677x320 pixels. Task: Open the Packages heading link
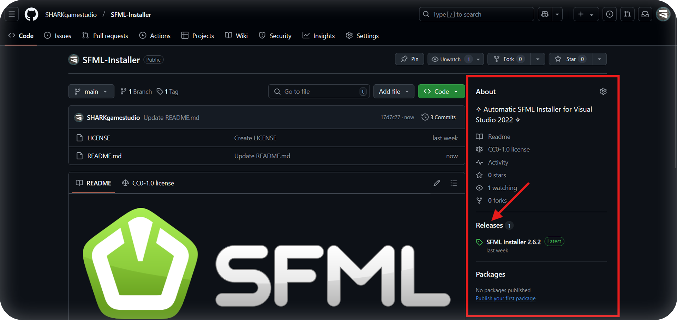tap(490, 274)
